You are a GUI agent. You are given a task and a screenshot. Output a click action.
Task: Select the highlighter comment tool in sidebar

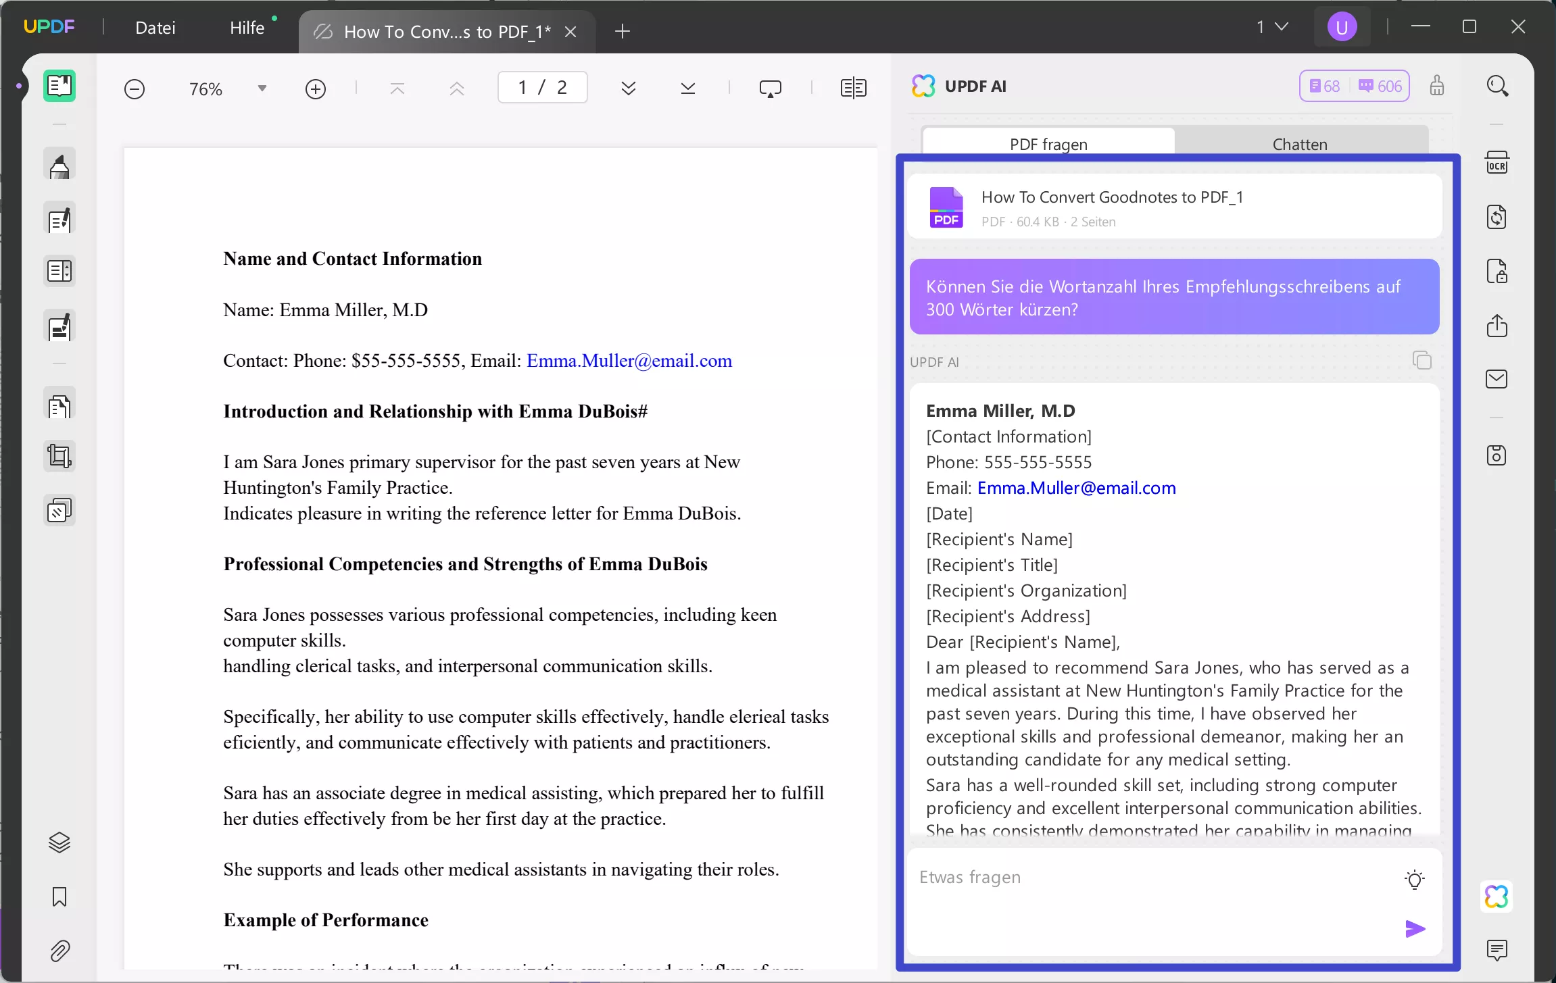click(x=59, y=166)
